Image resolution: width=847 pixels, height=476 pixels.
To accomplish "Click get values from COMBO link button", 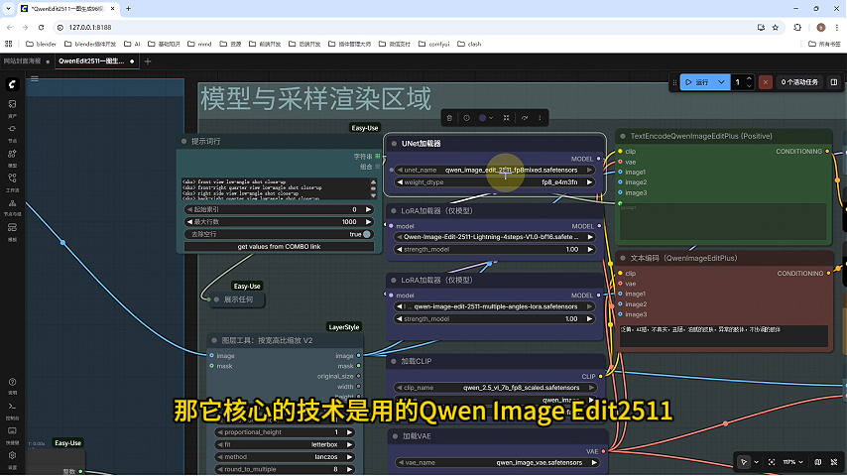I will point(279,246).
